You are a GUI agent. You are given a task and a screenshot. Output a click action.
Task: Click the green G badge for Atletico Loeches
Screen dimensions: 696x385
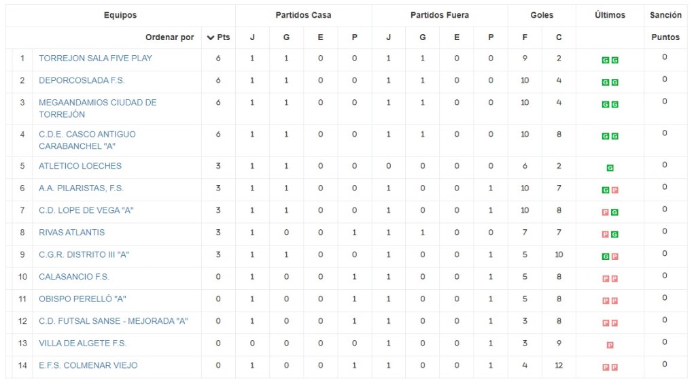point(610,167)
